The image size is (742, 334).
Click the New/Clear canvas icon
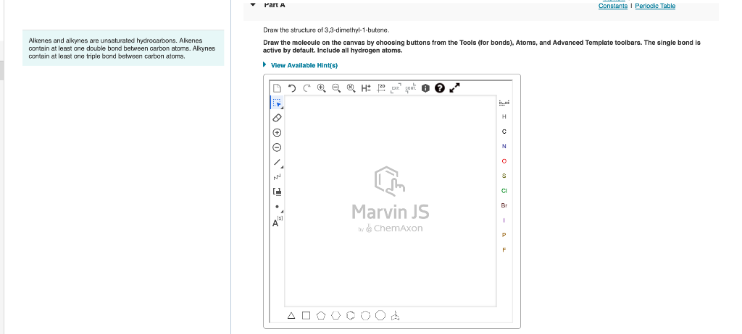278,88
